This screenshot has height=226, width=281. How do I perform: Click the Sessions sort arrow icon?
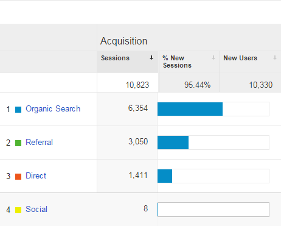[151, 58]
